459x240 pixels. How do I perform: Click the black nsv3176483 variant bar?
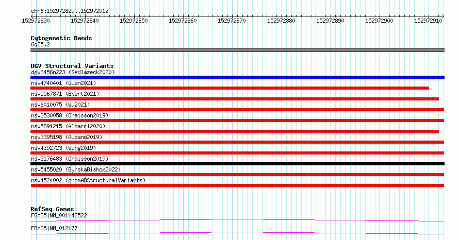(237, 164)
